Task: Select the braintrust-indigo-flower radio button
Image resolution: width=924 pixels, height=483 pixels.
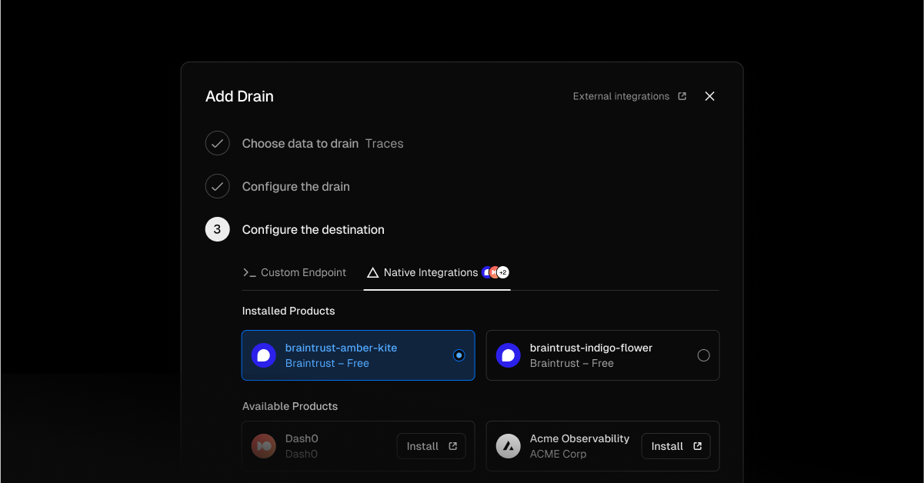Action: [x=703, y=355]
